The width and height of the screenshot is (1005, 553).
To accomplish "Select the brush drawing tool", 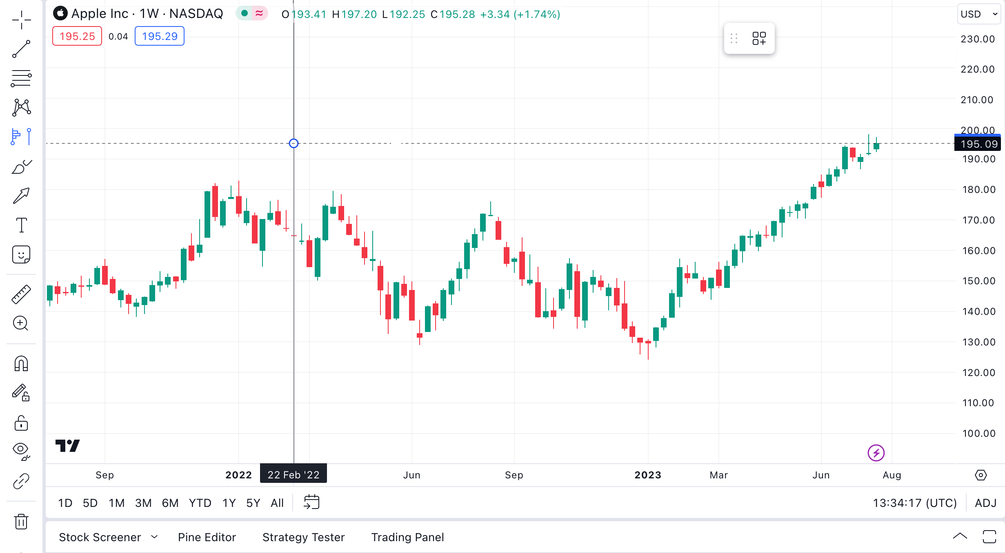I will coord(21,166).
